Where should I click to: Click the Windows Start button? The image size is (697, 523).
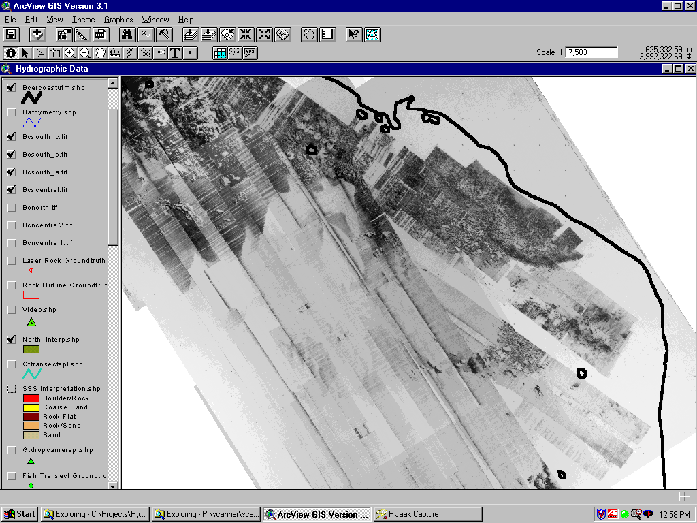[x=20, y=514]
